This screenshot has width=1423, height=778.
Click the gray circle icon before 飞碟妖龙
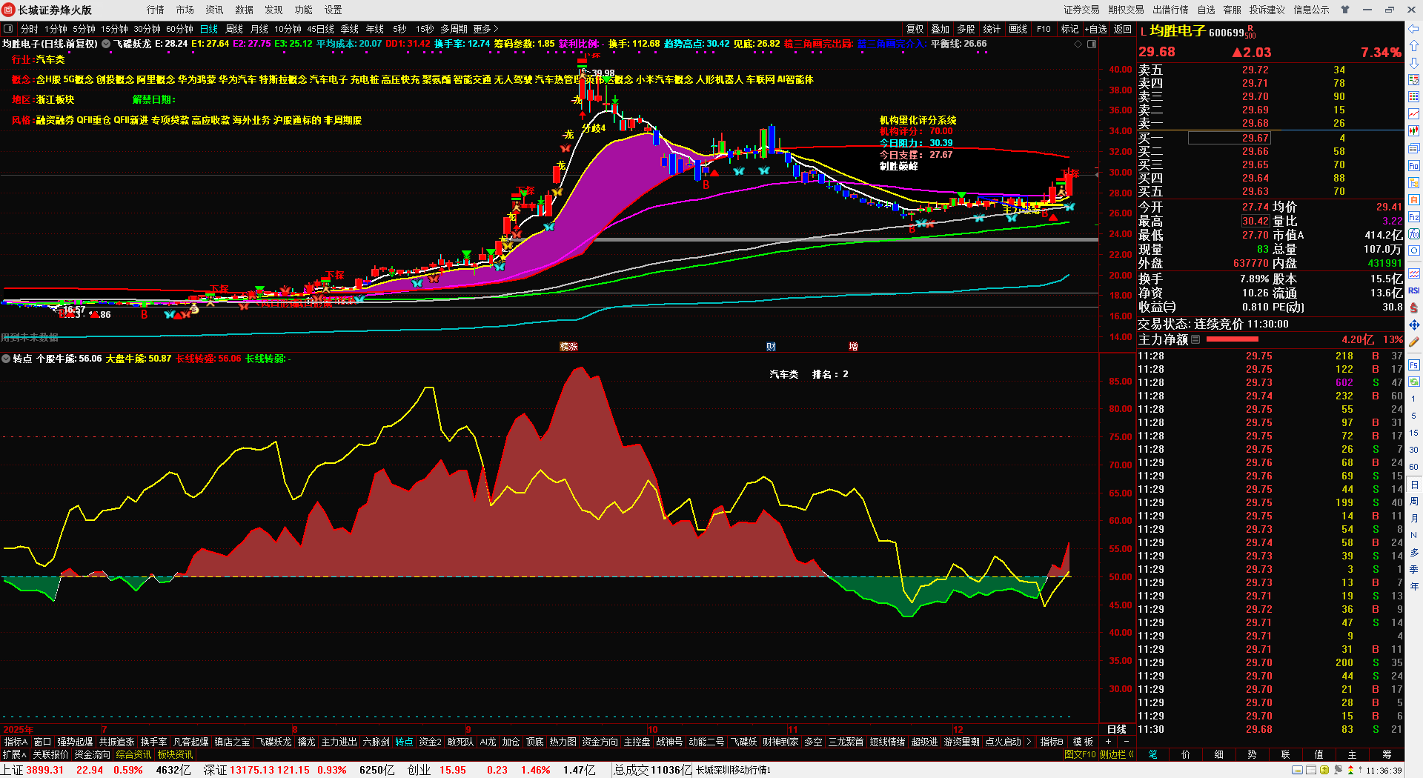click(106, 44)
